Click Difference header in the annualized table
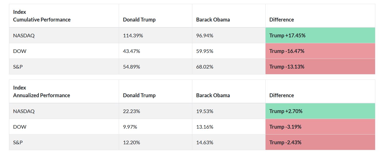The height and width of the screenshot is (155, 382). [281, 95]
